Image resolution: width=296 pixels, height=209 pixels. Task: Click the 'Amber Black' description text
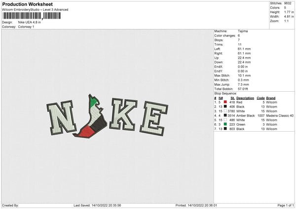pos(245,116)
